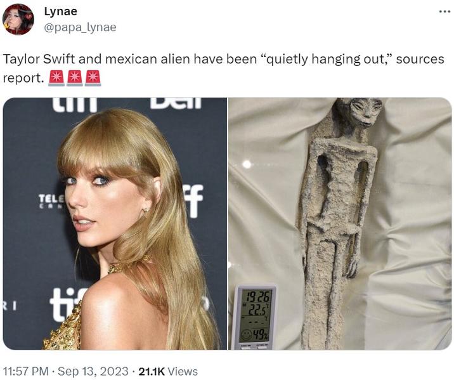Click the first red siren emoji

[x=57, y=78]
